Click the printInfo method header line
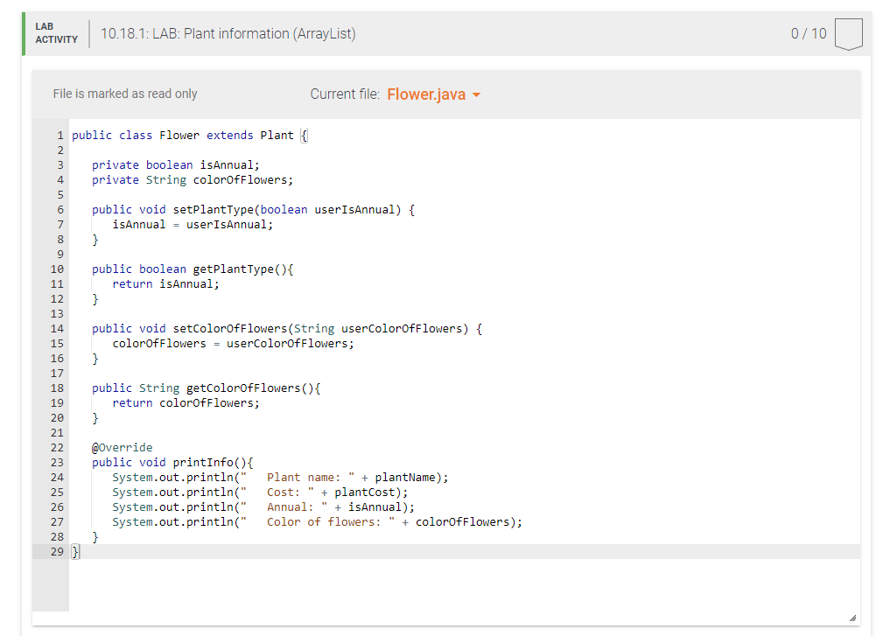The height and width of the screenshot is (636, 876). pyautogui.click(x=205, y=462)
